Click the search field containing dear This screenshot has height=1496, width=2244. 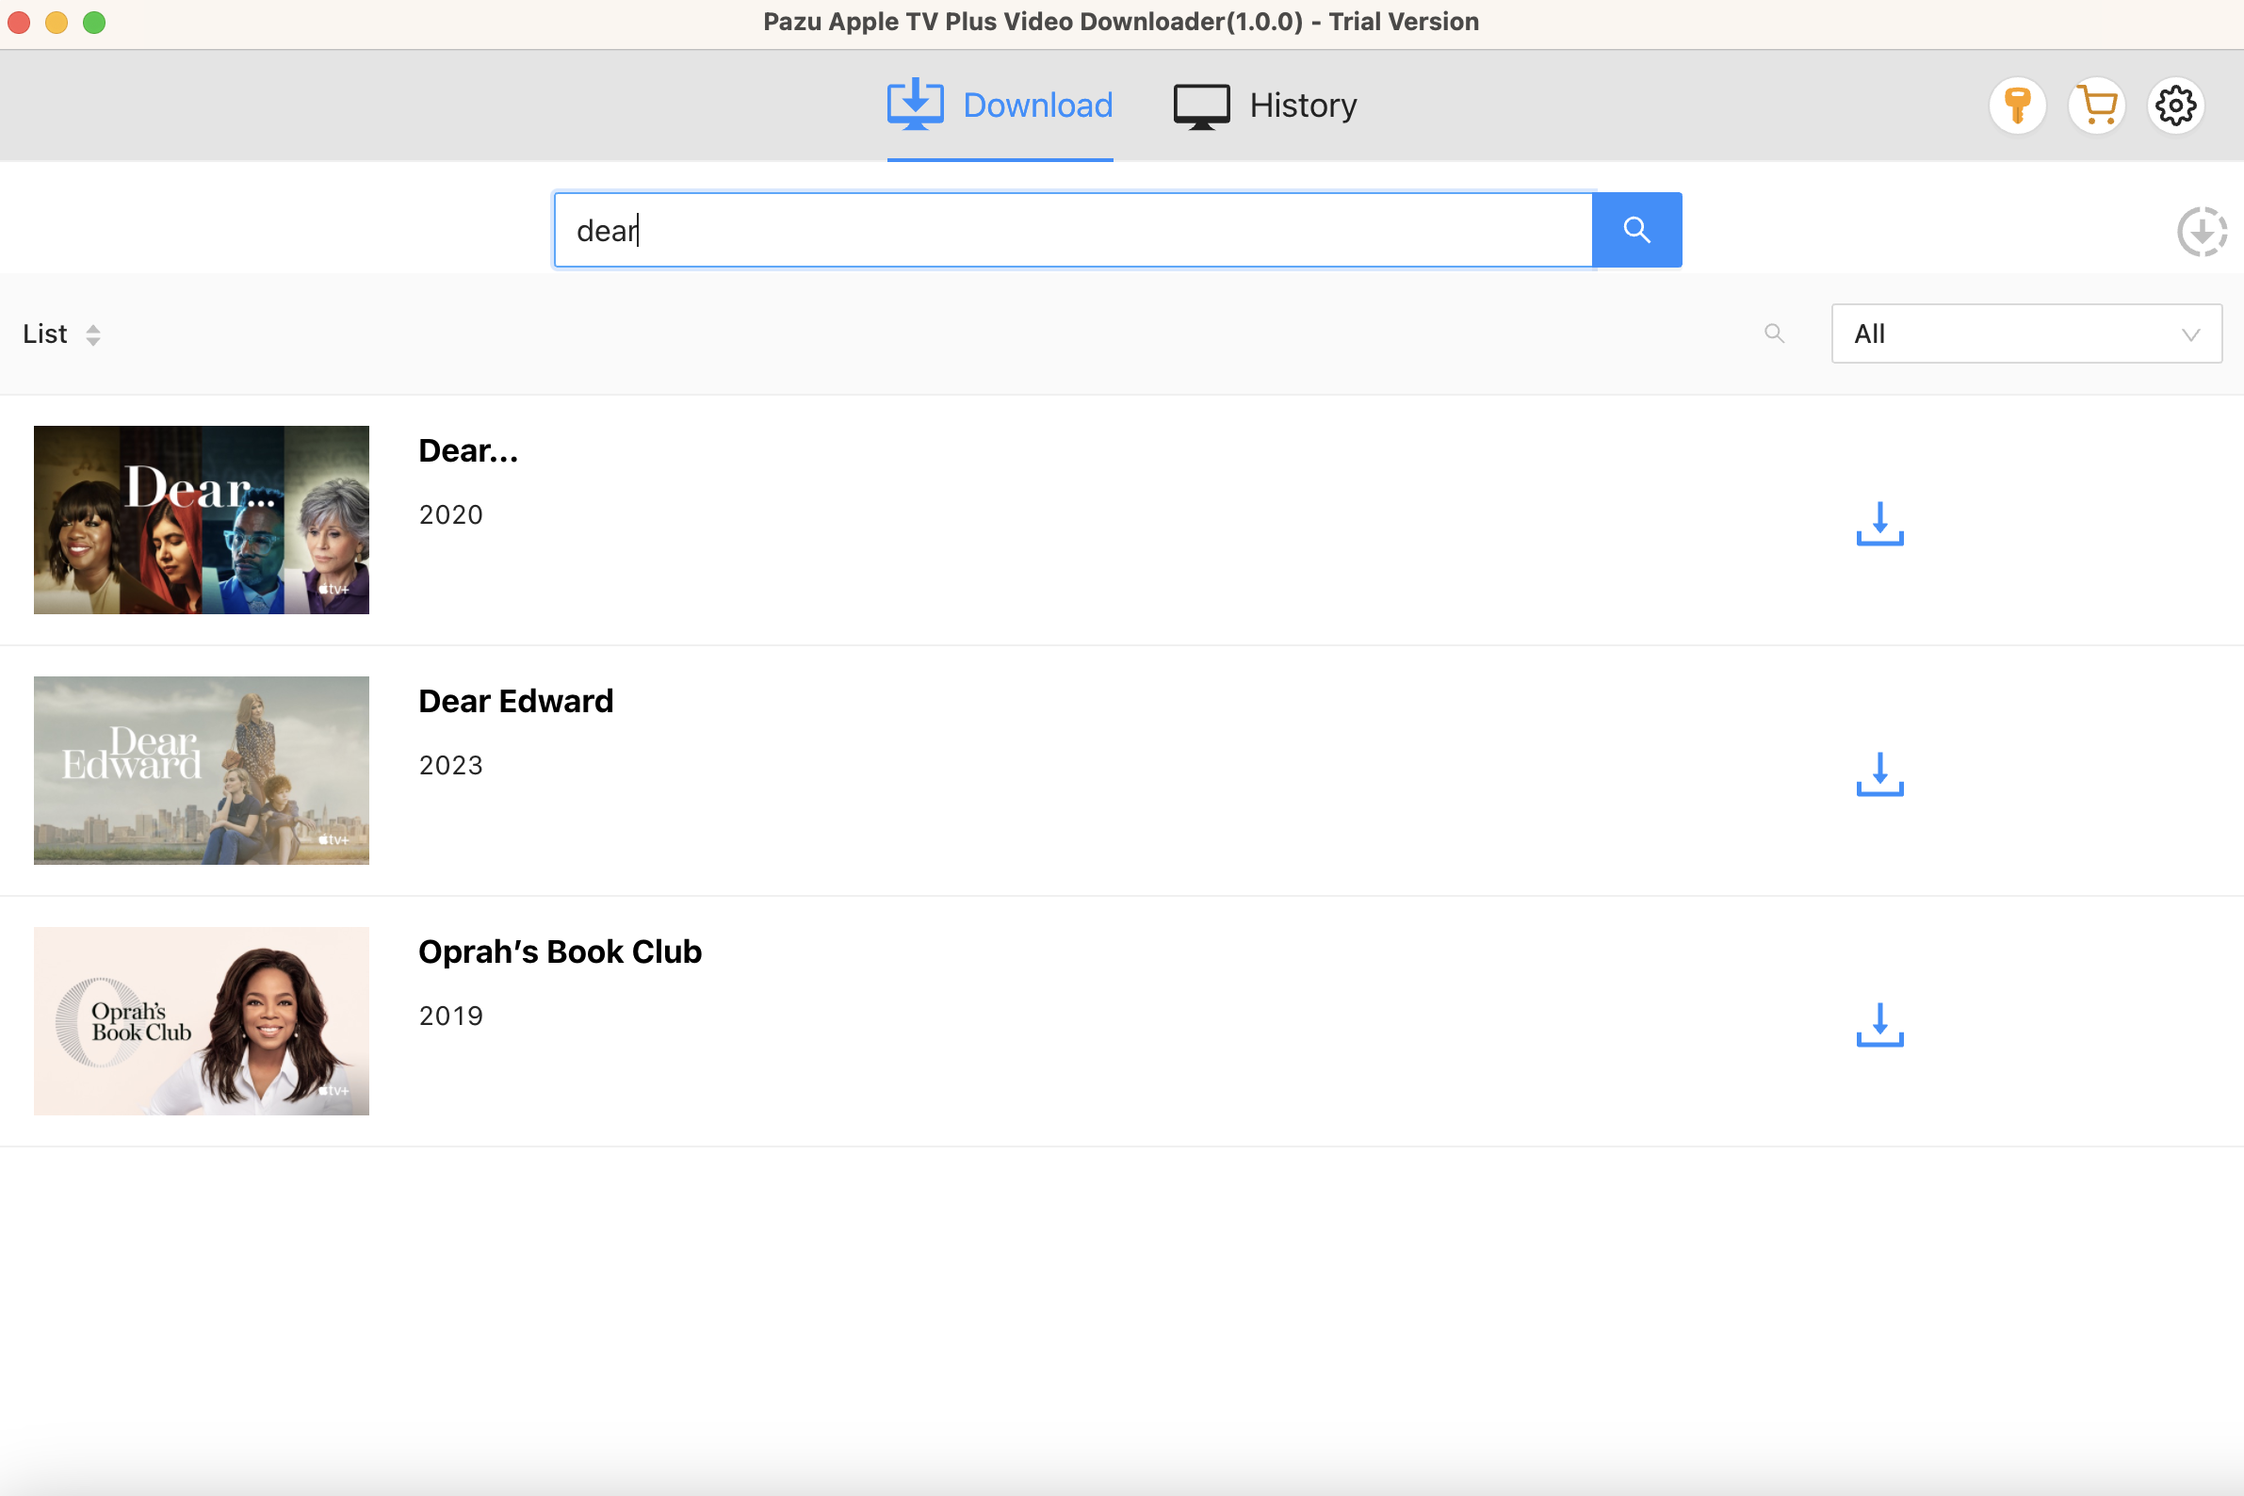pos(1072,230)
